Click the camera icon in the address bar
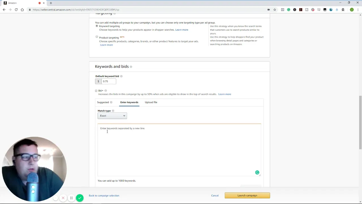Viewport: 362px width, 204px height. (269, 10)
